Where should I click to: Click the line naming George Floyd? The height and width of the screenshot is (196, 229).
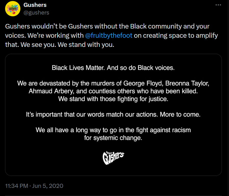coord(113,83)
